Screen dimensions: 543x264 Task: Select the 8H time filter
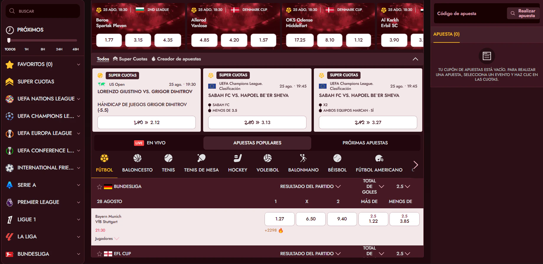(x=43, y=49)
